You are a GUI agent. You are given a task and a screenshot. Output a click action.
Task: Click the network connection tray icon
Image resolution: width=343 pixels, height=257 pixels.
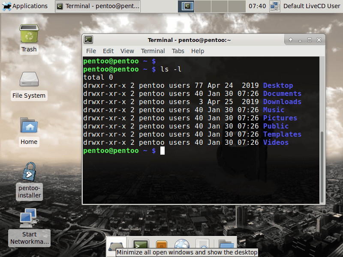coord(274,6)
